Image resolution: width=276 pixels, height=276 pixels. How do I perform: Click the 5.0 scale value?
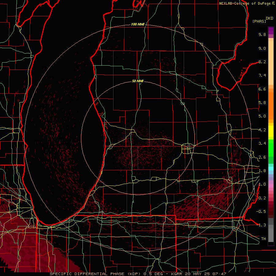click(262, 116)
